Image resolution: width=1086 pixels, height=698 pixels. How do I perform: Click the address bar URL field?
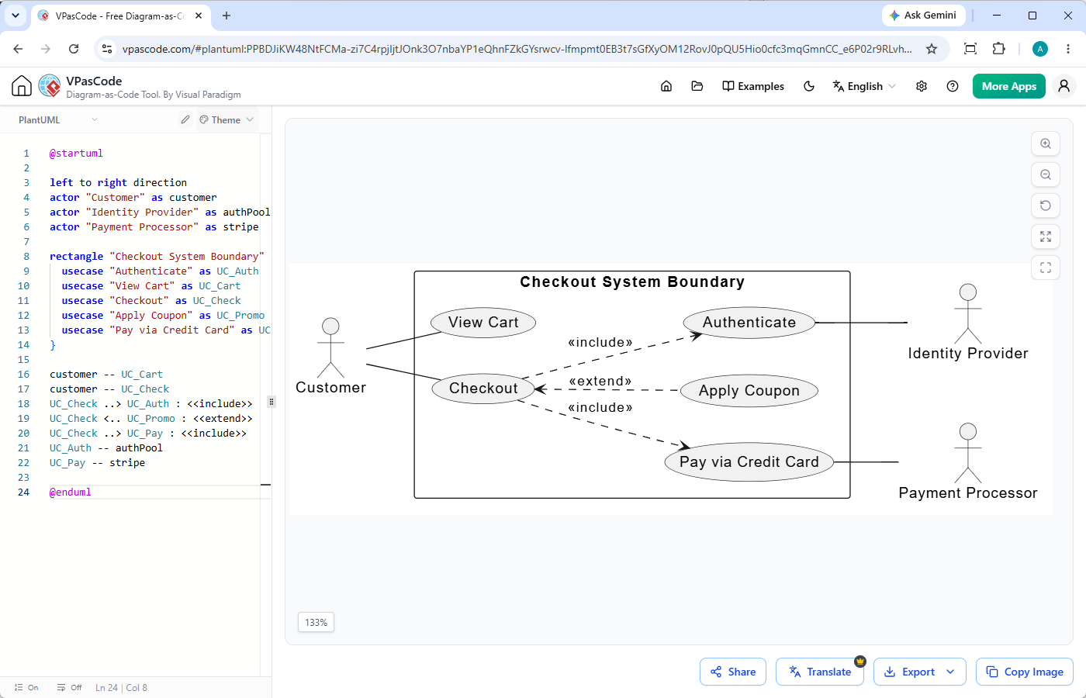click(x=517, y=49)
